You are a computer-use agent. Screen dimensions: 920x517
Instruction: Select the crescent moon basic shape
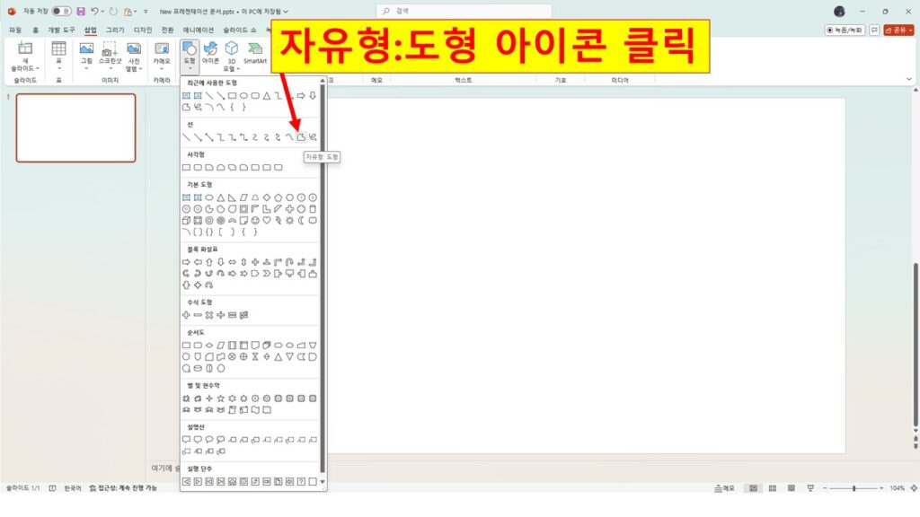point(301,221)
